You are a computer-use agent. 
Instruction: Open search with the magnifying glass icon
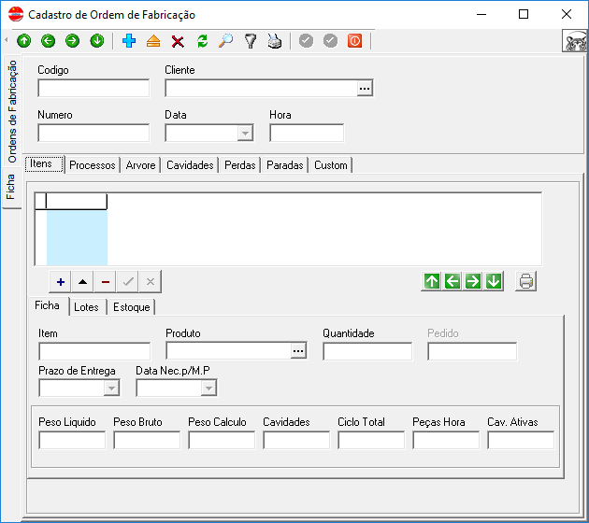[226, 41]
